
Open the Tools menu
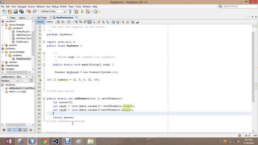[78, 6]
